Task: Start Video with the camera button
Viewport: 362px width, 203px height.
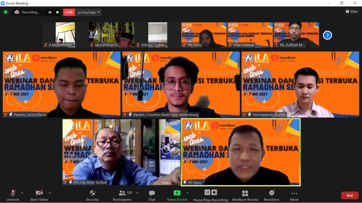Action: tap(39, 195)
